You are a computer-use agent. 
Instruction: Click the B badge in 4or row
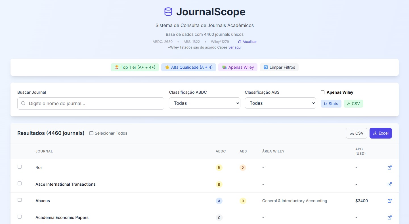point(219,168)
